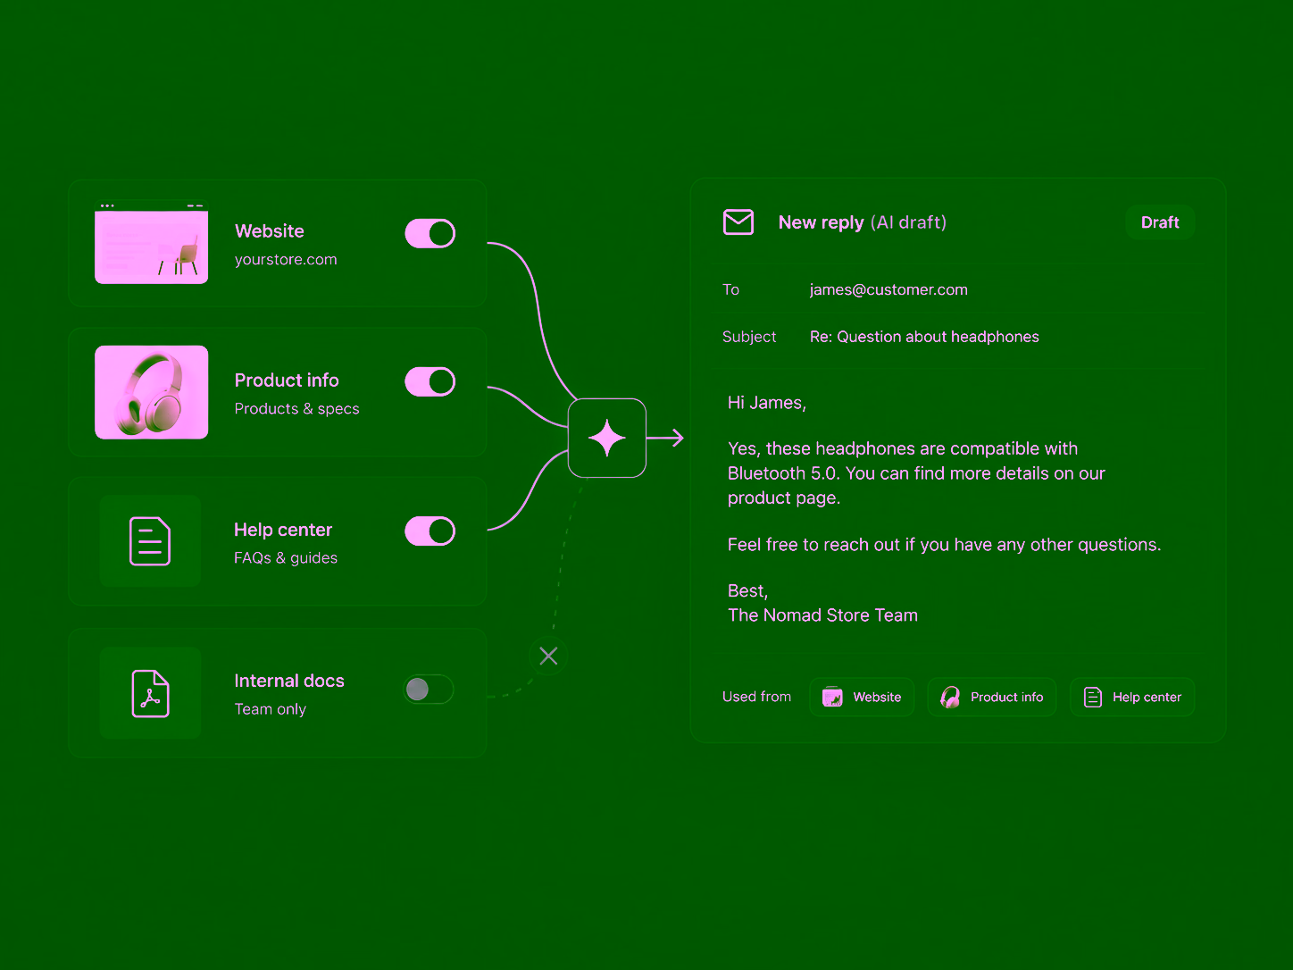The width and height of the screenshot is (1293, 970).
Task: Click the Products & specs subtitle
Action: click(296, 409)
